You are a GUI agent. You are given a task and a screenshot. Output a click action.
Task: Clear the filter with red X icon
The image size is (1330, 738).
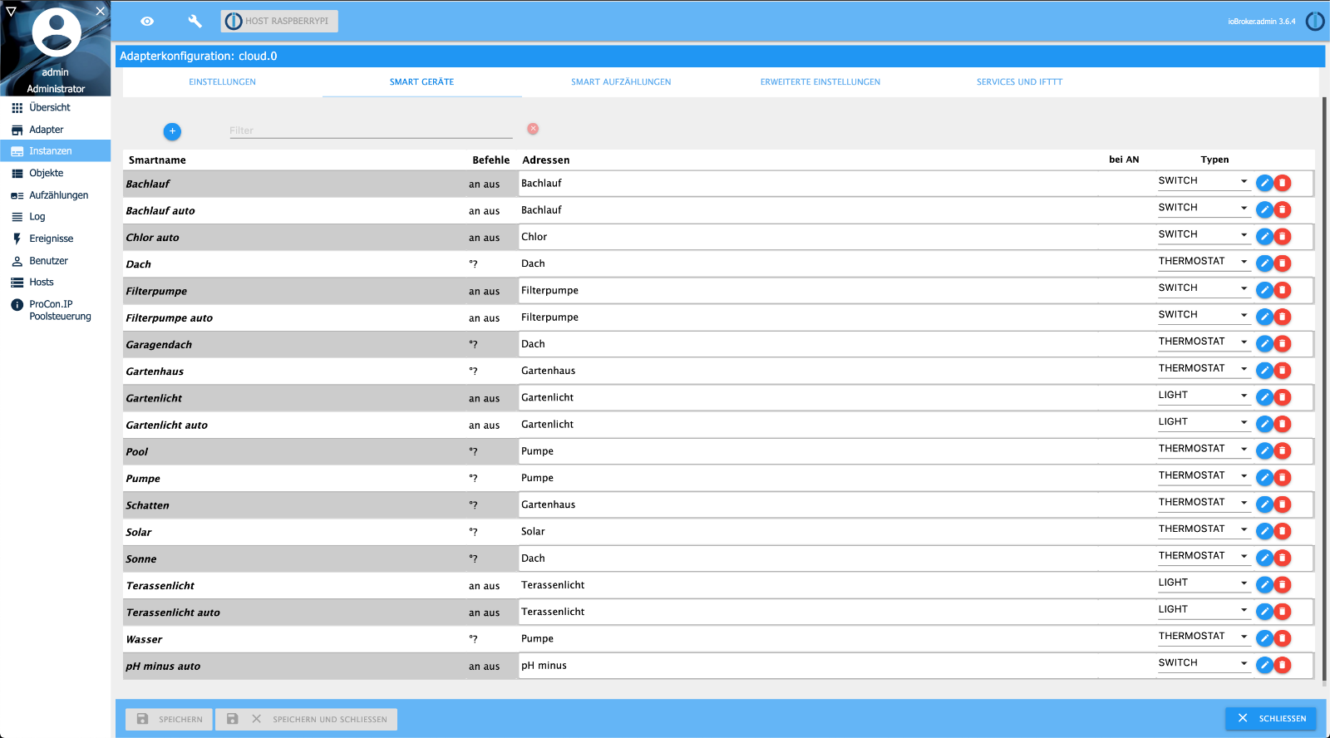(x=533, y=129)
